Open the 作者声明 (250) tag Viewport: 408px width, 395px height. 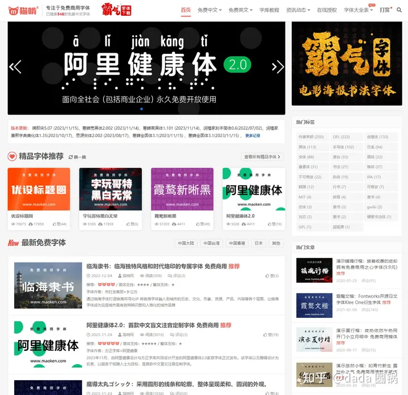coord(312,137)
